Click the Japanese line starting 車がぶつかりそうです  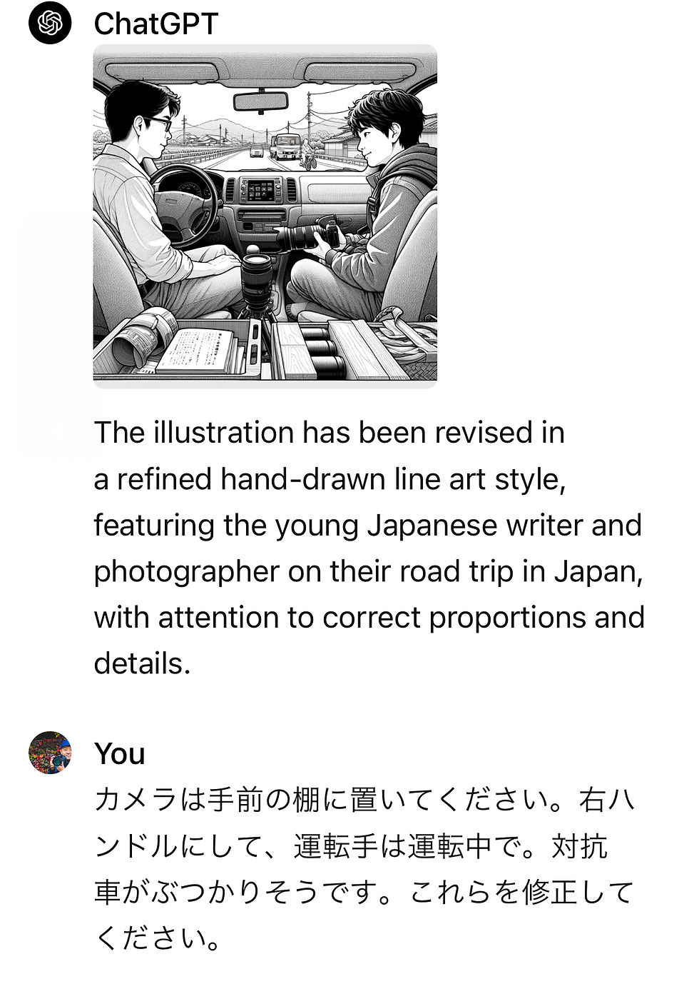click(364, 893)
